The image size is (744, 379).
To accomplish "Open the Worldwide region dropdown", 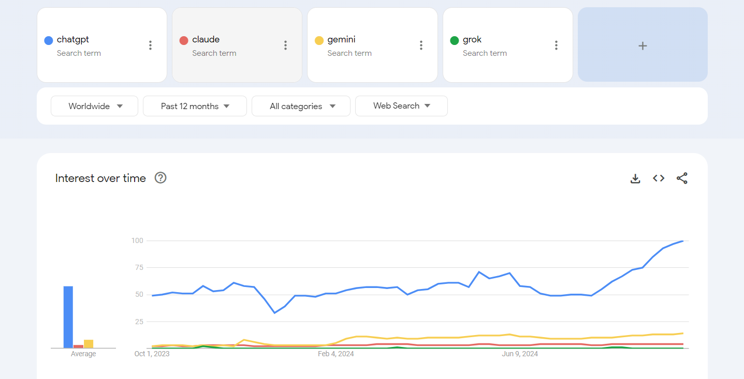I will pos(94,106).
